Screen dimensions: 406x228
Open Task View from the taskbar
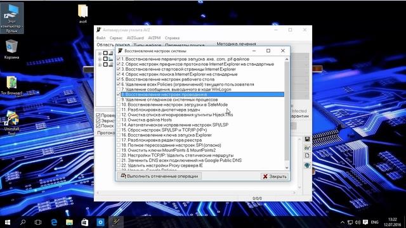38,222
